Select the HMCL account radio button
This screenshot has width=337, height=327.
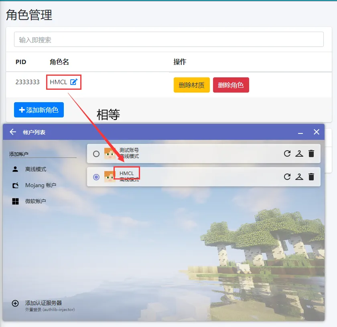pos(96,177)
